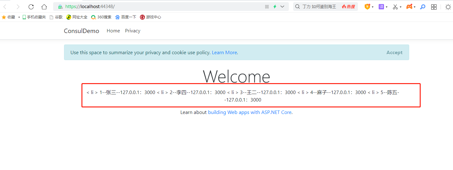The width and height of the screenshot is (453, 170).
Task: Open the 百度一下 bookmark
Action: pyautogui.click(x=126, y=17)
